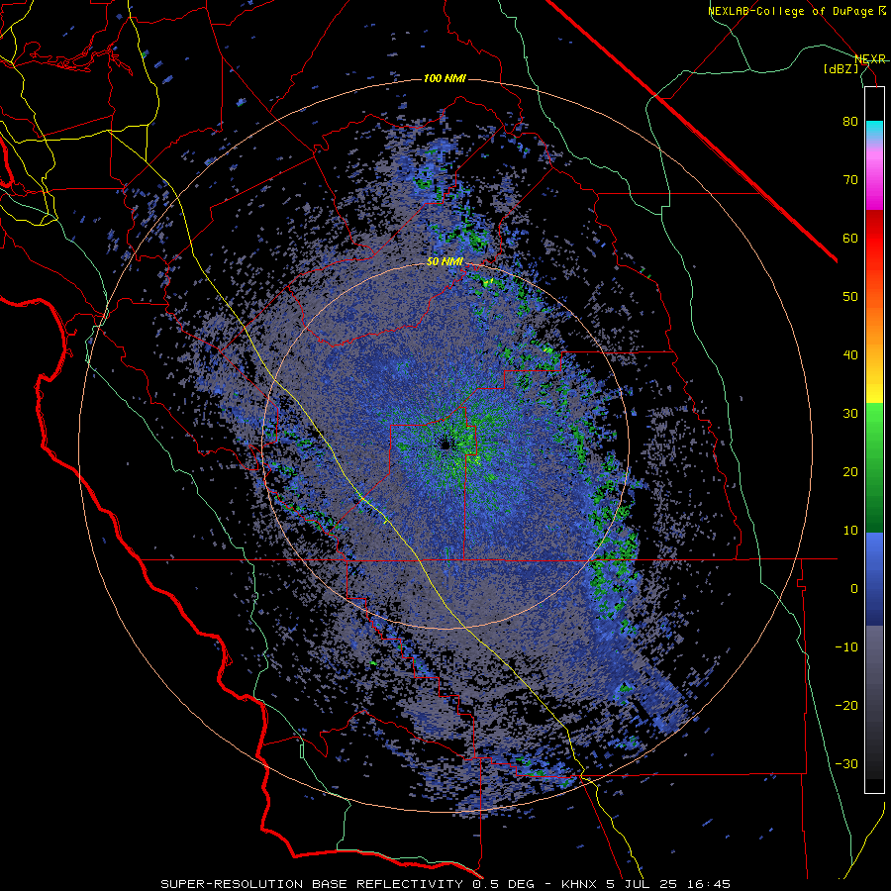Click the 50 value on the dBZ scale
Screen dimensions: 891x891
(x=850, y=297)
